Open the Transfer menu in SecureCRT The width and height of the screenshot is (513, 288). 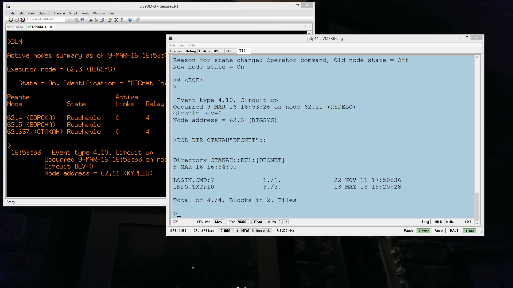59,13
